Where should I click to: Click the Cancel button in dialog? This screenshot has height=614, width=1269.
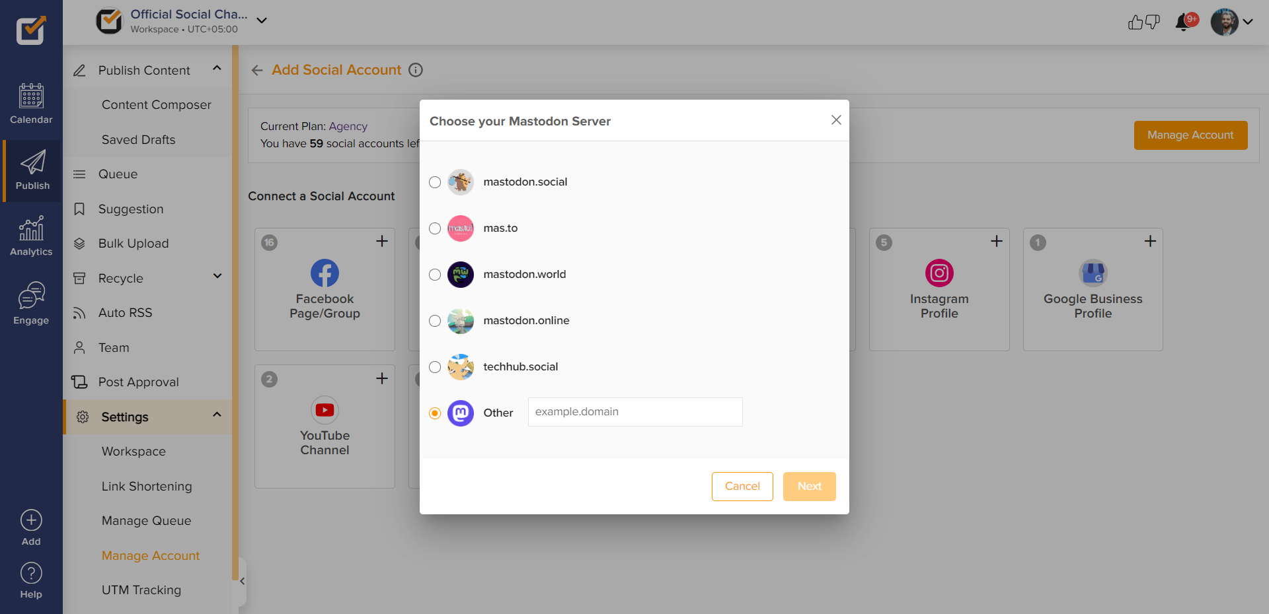(742, 487)
